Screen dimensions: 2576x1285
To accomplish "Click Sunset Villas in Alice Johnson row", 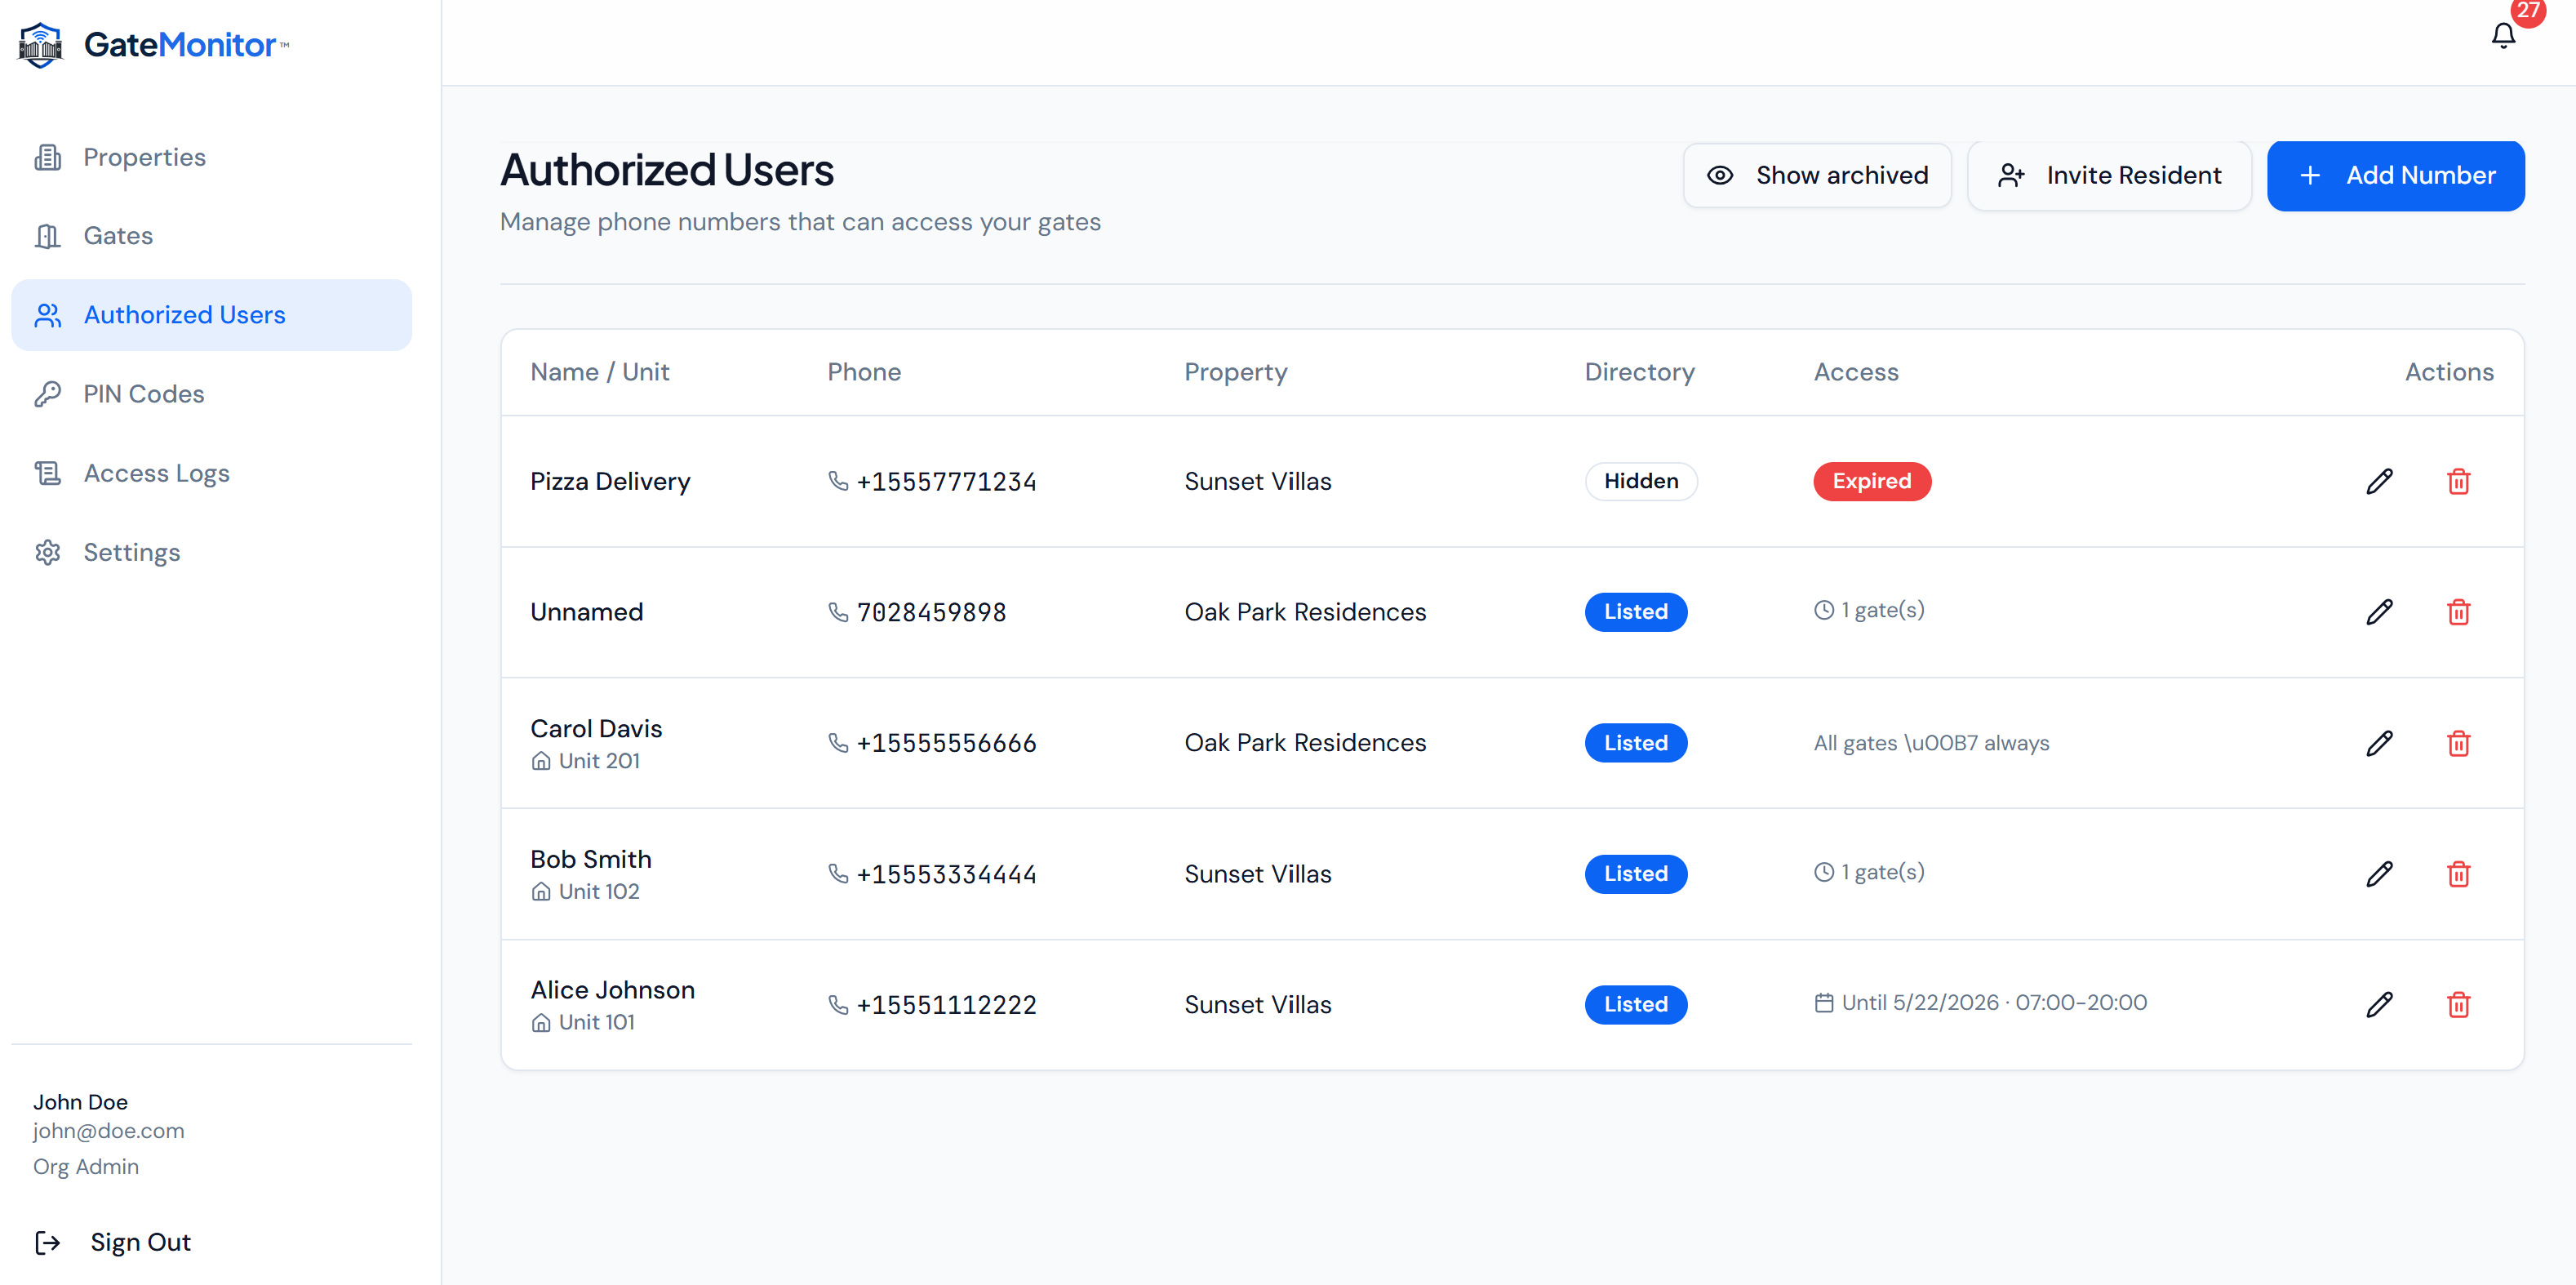I will (1258, 1004).
